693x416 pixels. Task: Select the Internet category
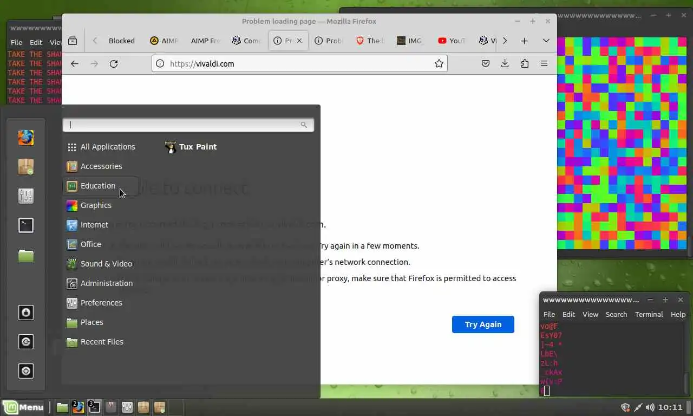[101, 225]
